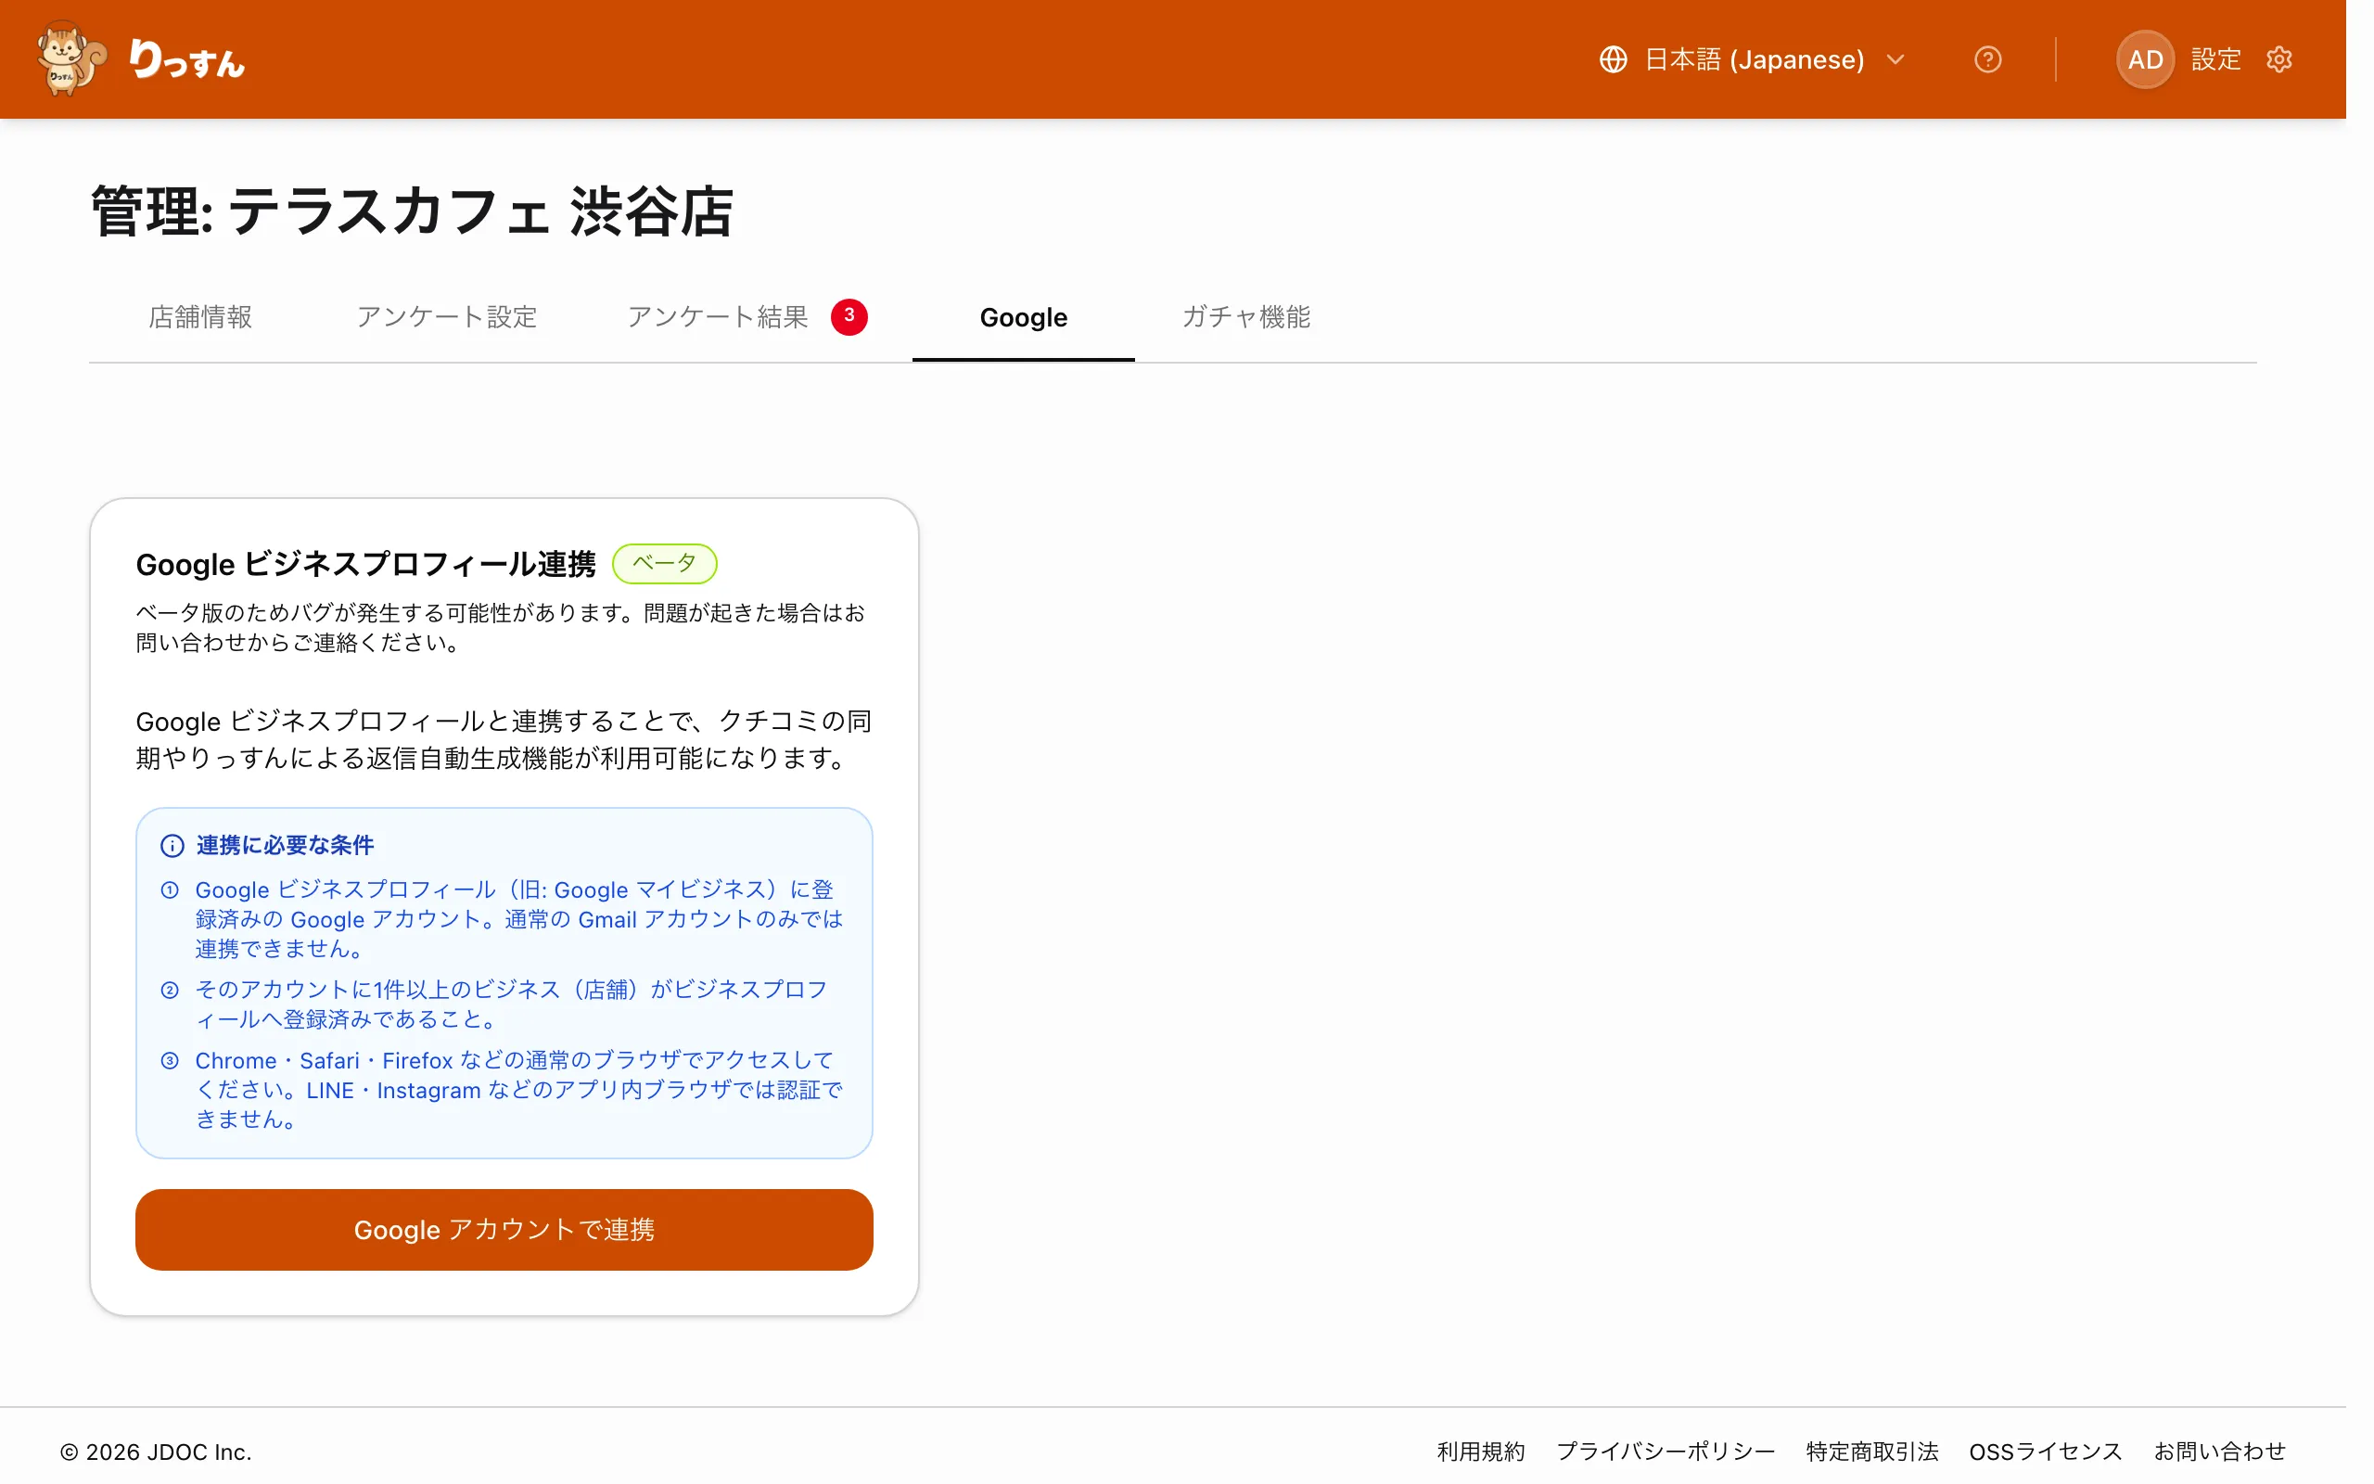This screenshot has width=2374, height=1484.
Task: Click the globe language icon
Action: point(1613,60)
